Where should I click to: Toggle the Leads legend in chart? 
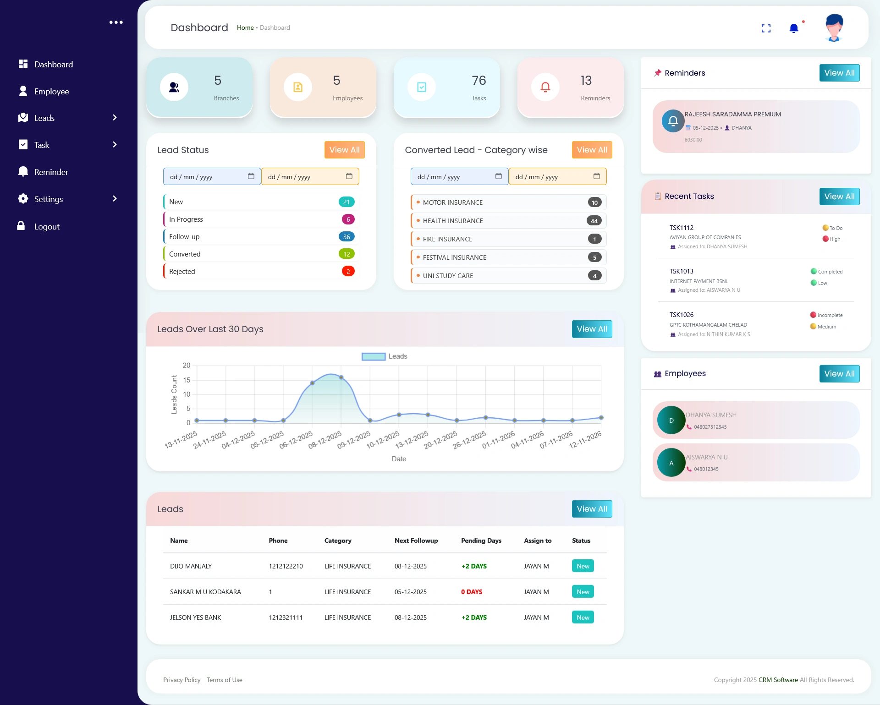coord(397,356)
